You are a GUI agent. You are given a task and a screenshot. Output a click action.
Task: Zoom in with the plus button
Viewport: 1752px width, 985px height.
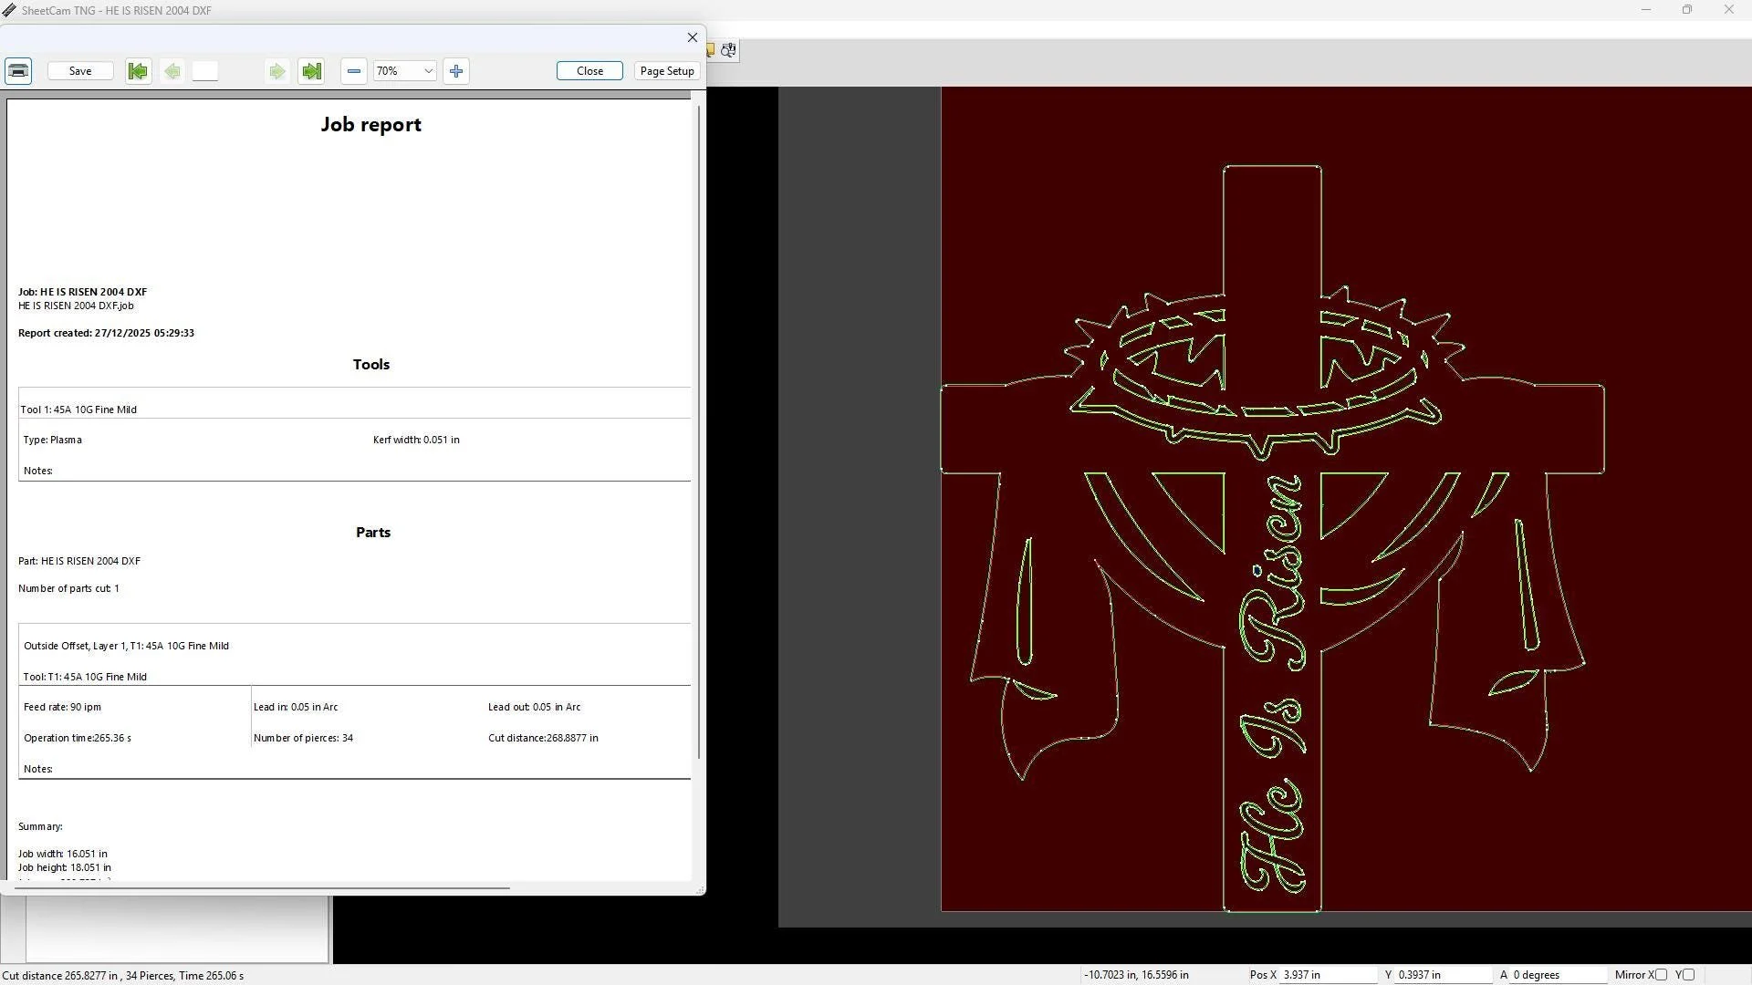pyautogui.click(x=456, y=71)
